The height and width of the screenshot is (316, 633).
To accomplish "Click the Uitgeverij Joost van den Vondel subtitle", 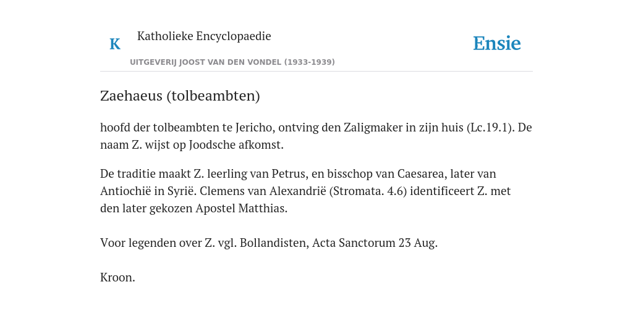I will pos(232,62).
